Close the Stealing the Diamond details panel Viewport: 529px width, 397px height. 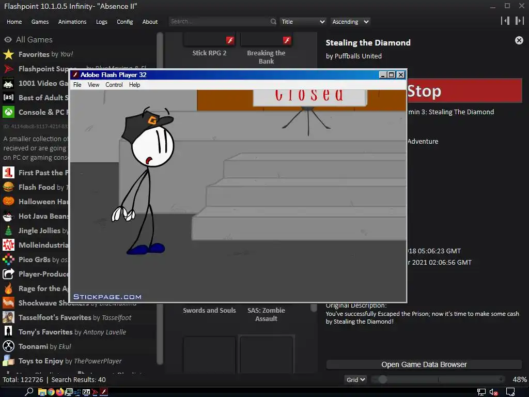click(x=519, y=40)
